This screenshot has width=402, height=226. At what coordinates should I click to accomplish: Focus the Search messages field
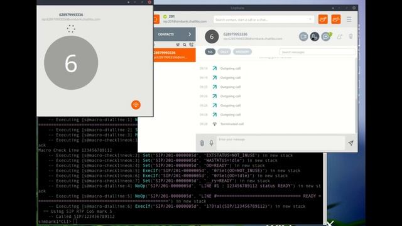[x=317, y=52]
